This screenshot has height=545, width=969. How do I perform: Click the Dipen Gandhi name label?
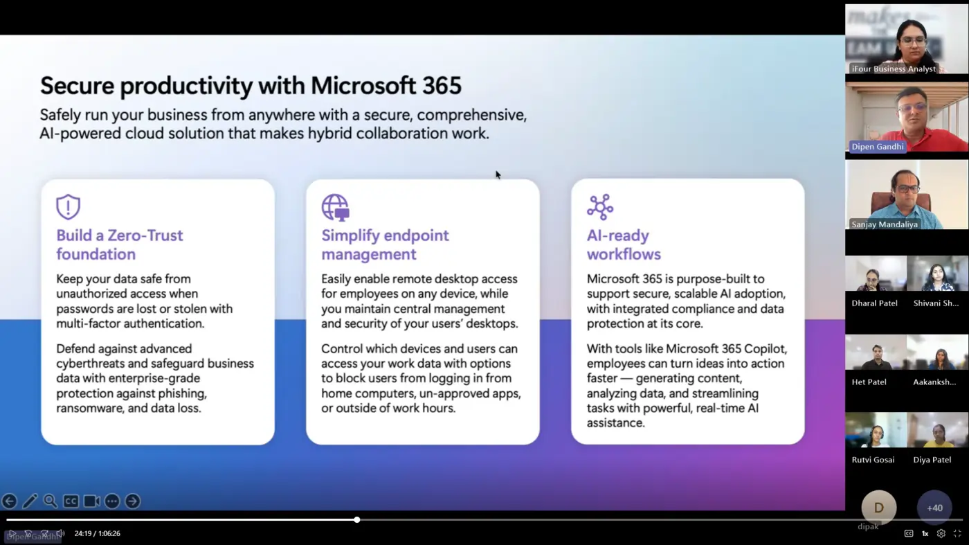878,147
